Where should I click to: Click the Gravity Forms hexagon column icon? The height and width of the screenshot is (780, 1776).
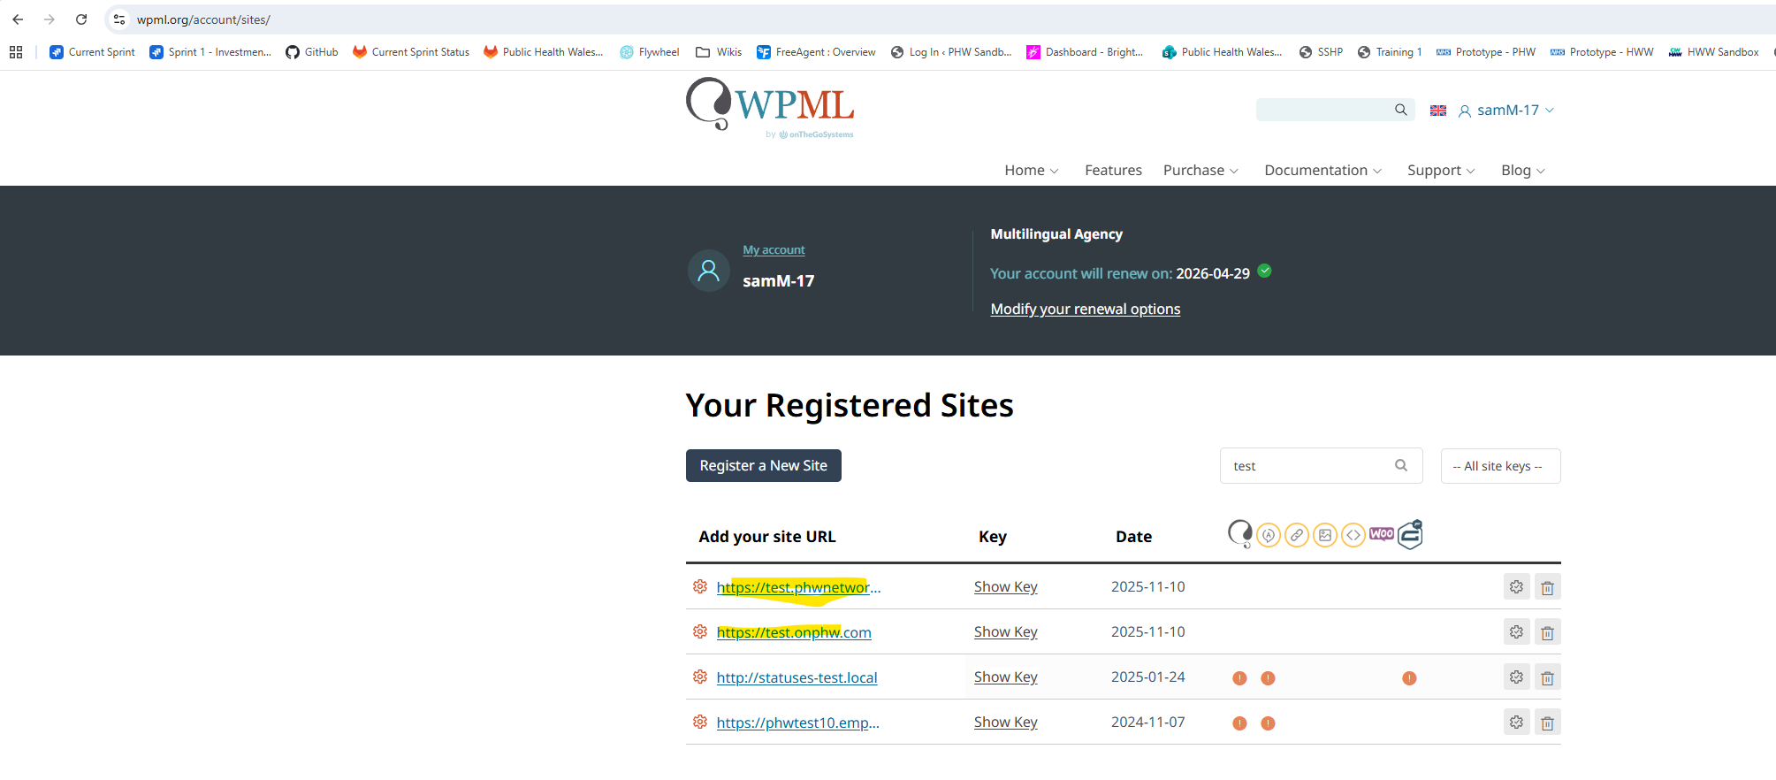tap(1410, 534)
